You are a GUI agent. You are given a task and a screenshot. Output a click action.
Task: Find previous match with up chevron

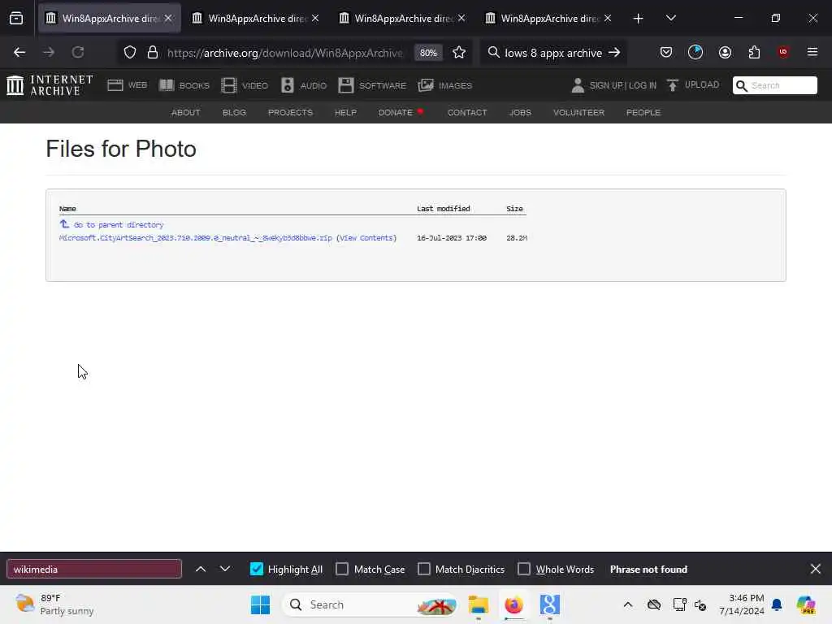(201, 569)
